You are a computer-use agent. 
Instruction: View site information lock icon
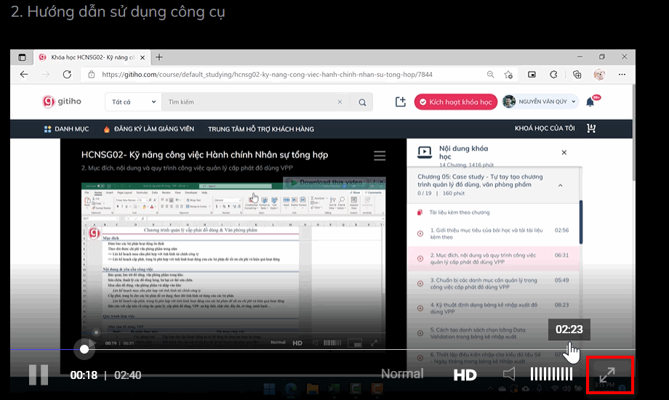pos(92,75)
